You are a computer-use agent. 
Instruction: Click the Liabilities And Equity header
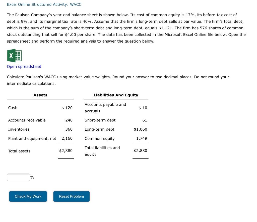click(116, 95)
